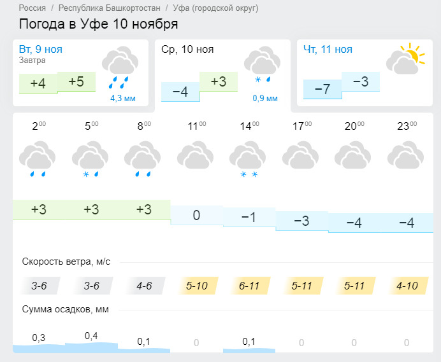The height and width of the screenshot is (362, 441).
Task: Click the 6-11 wind speed badge
Action: [x=249, y=286]
